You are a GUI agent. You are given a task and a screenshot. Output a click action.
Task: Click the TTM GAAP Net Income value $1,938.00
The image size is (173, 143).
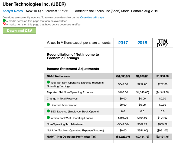click(x=162, y=76)
